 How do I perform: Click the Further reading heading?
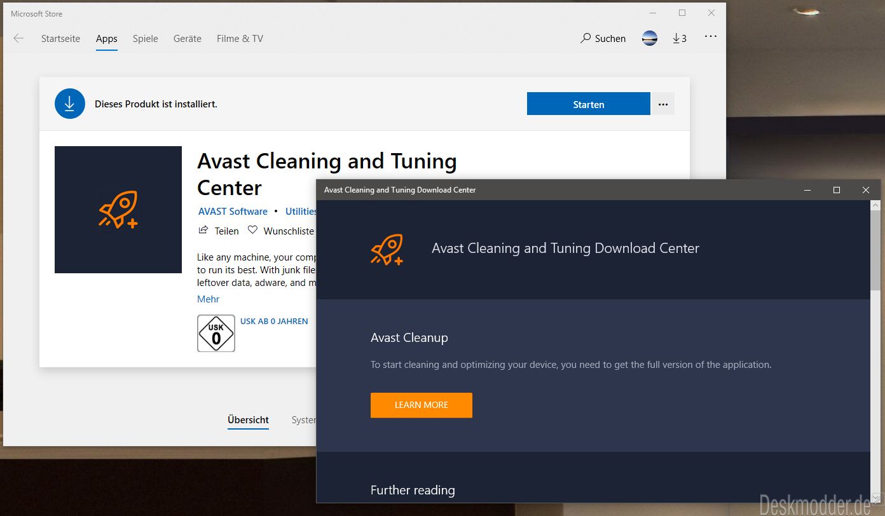(x=413, y=490)
